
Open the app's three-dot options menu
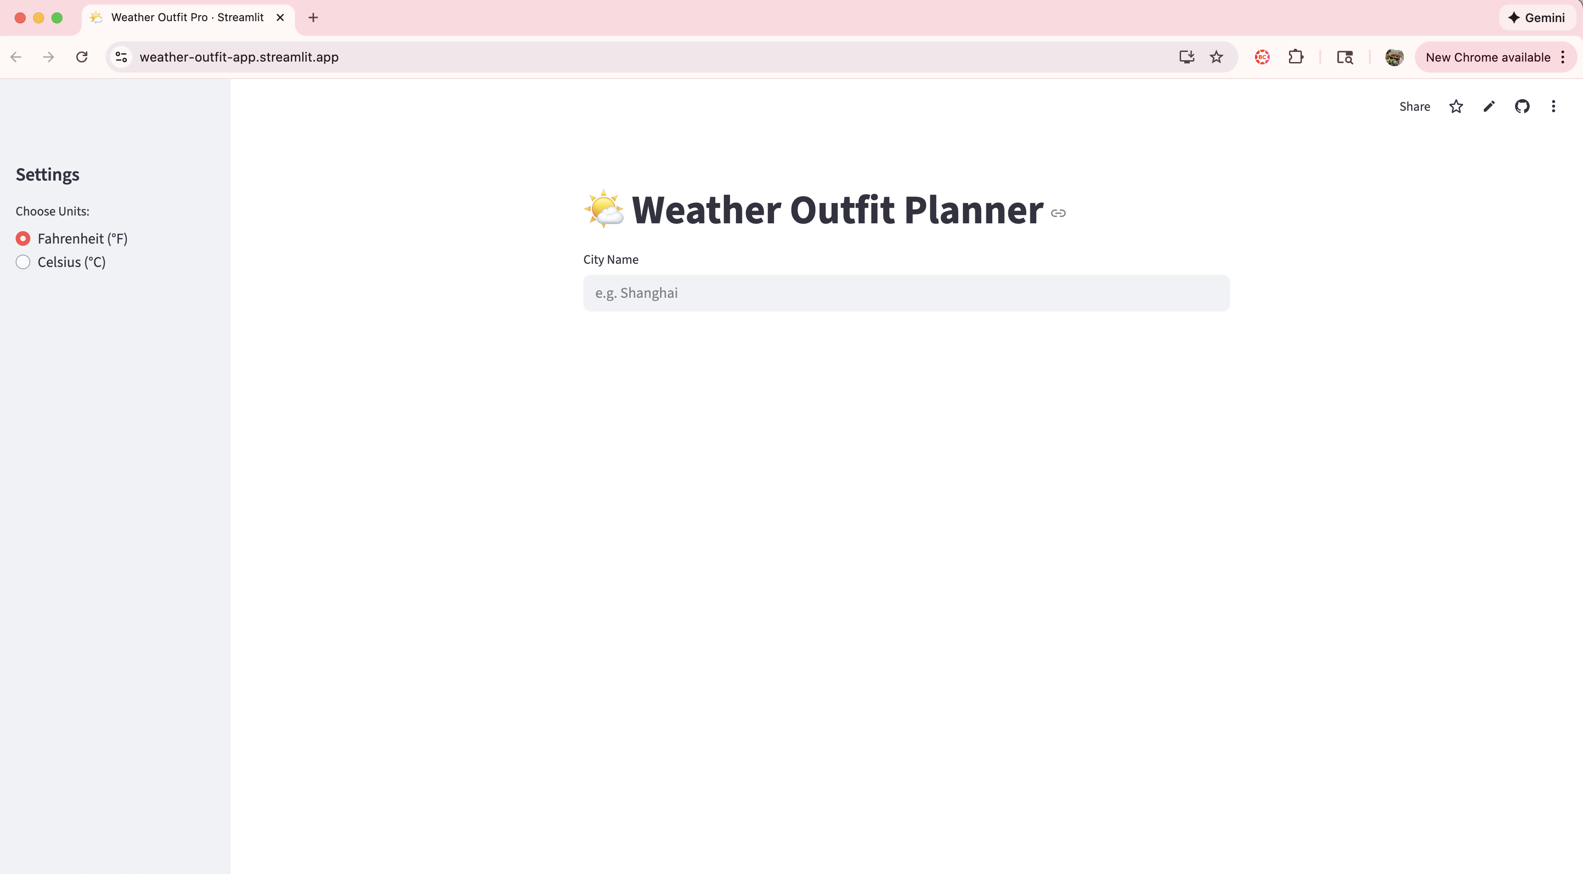coord(1554,106)
